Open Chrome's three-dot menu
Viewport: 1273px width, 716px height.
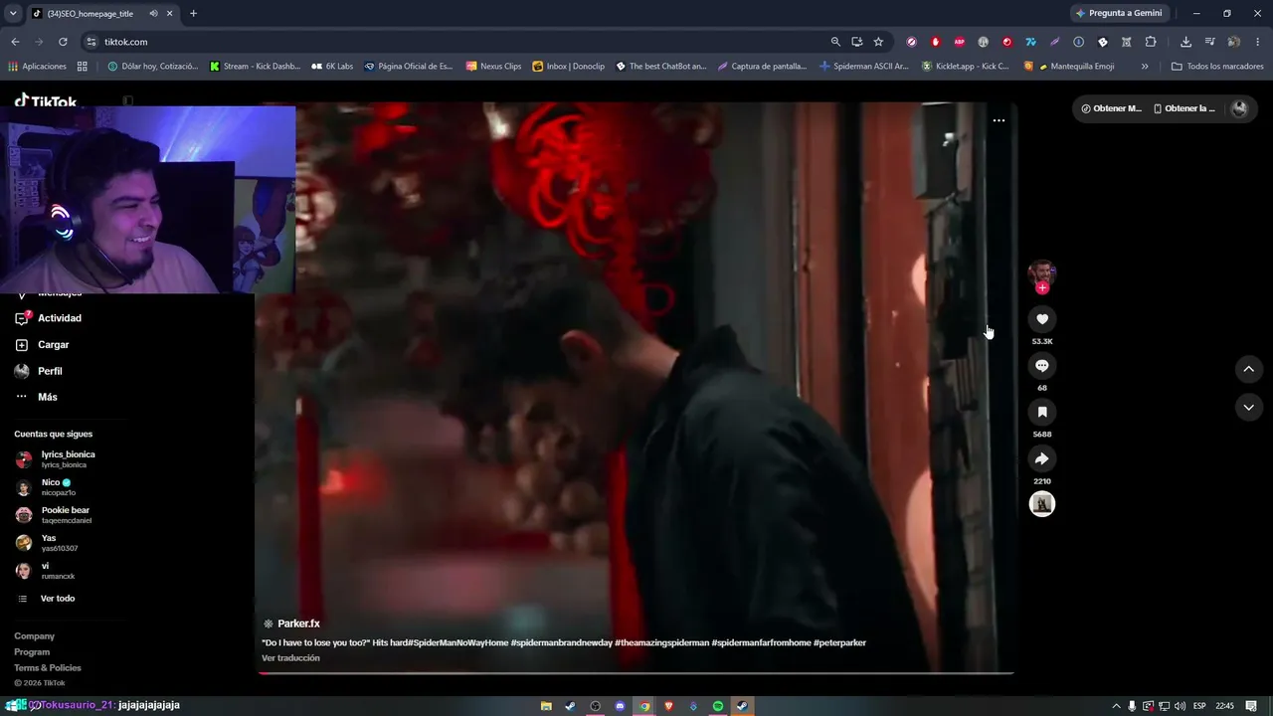tap(1257, 42)
